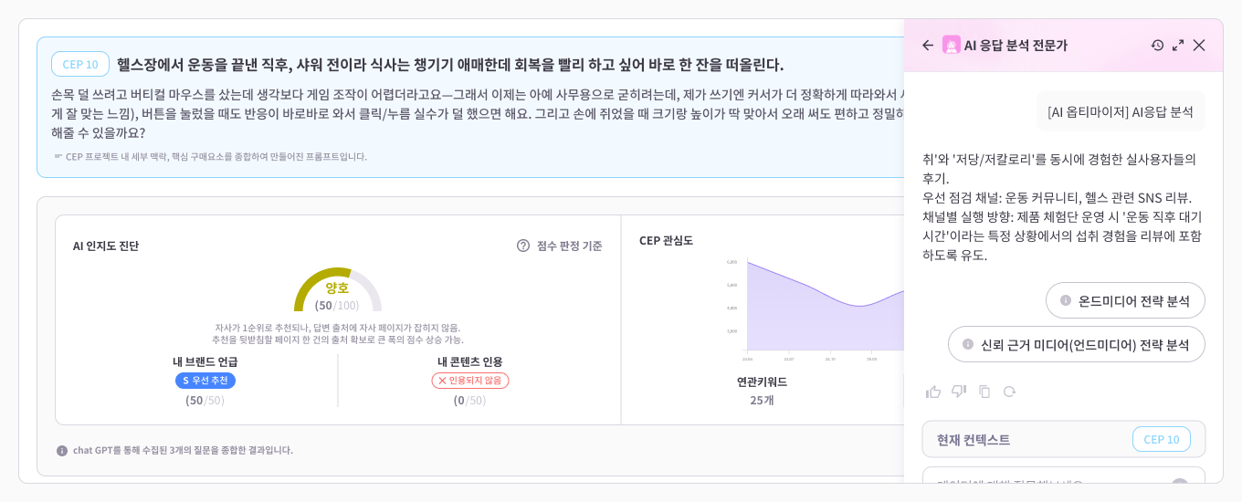The width and height of the screenshot is (1242, 502).
Task: Click the 신뢰 근거 미디어(언드미디어) 전략 분석 suggestion
Action: coord(1077,344)
